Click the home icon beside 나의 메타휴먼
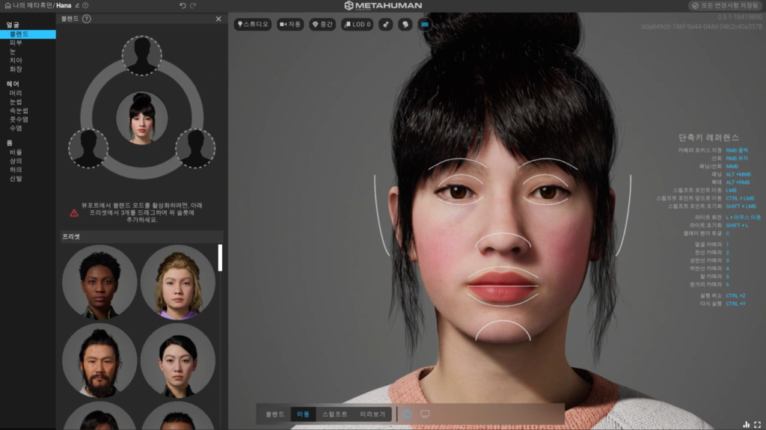 tap(7, 5)
